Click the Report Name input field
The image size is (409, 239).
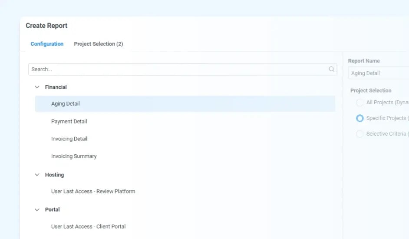378,73
